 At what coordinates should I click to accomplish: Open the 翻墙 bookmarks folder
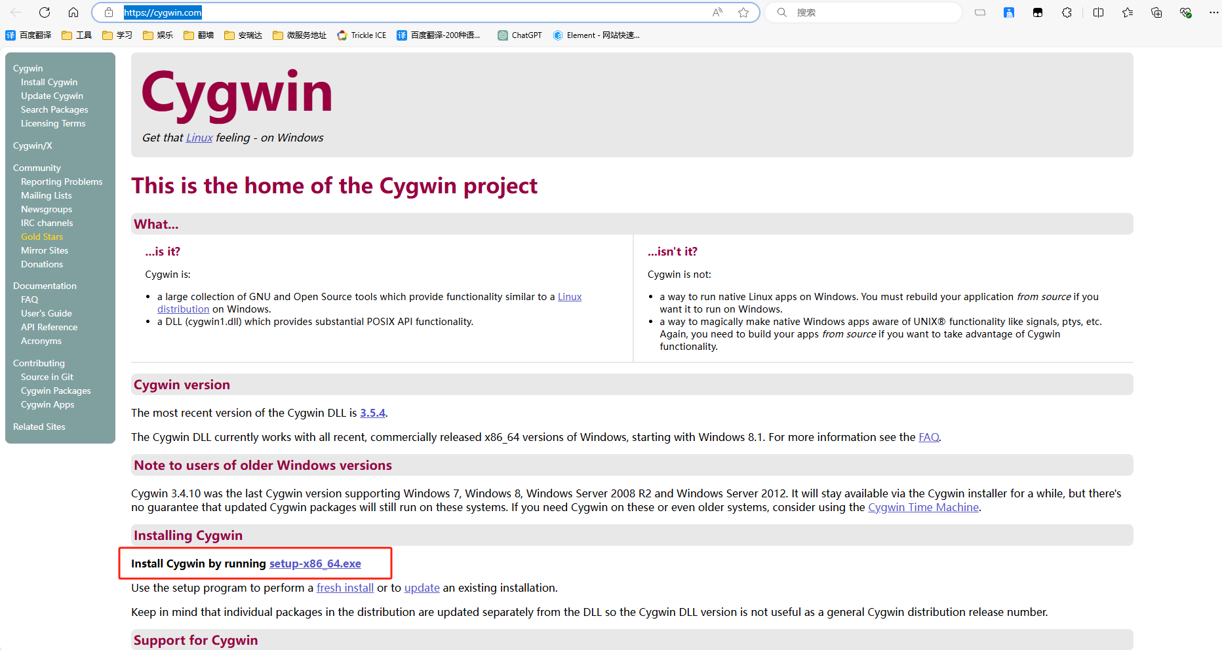[199, 35]
